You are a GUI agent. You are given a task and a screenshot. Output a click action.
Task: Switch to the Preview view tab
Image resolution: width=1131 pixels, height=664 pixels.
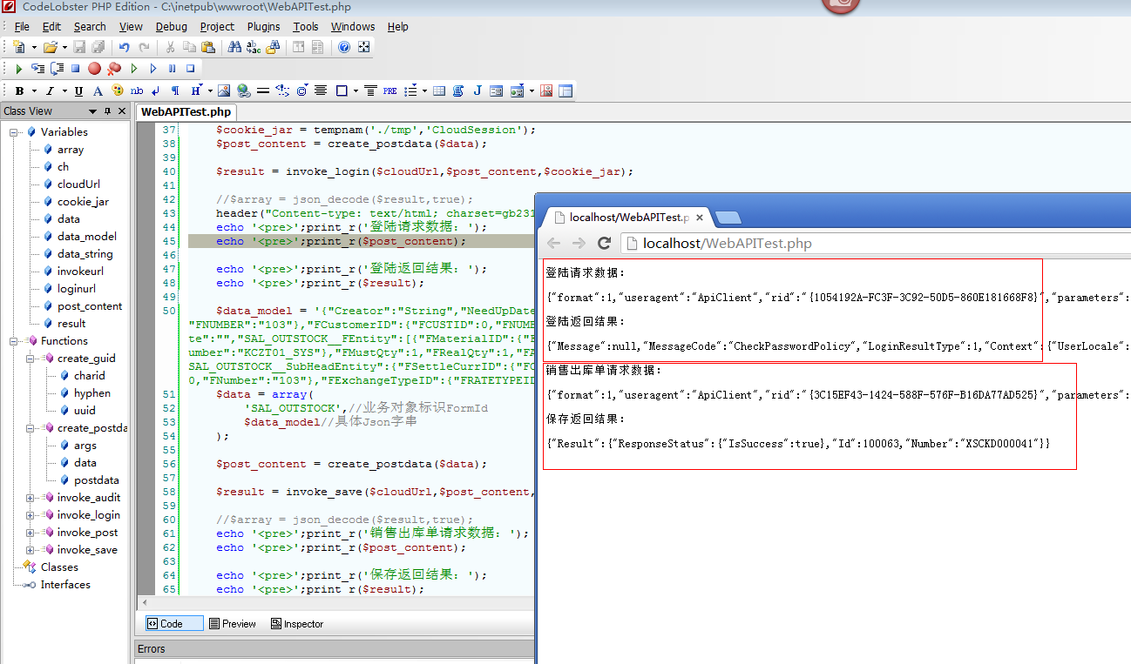233,624
